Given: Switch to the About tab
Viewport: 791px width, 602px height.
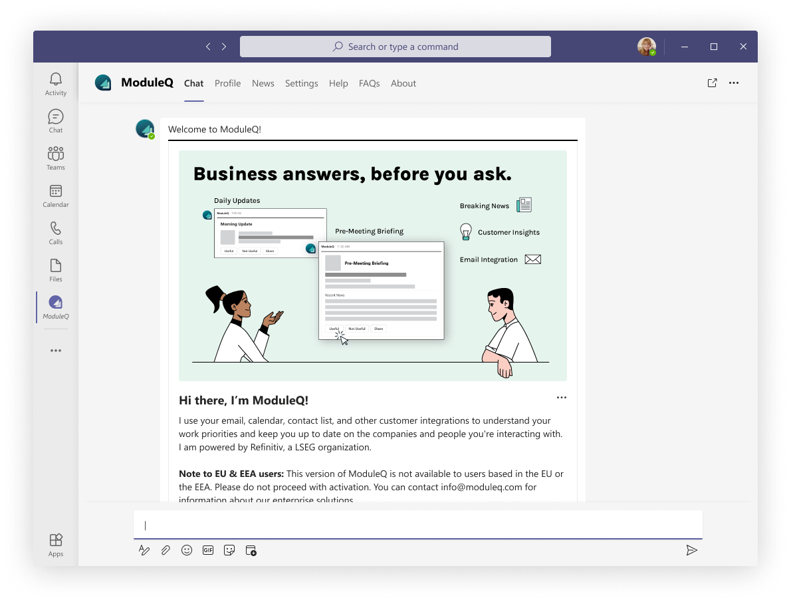Looking at the screenshot, I should [x=403, y=83].
